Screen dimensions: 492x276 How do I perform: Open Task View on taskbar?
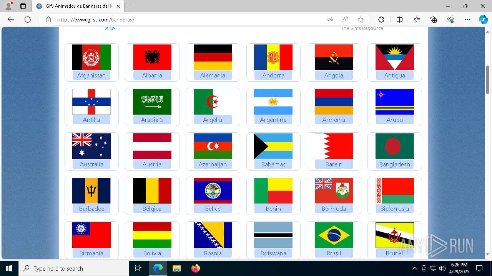pos(138,268)
